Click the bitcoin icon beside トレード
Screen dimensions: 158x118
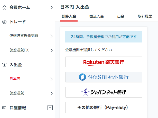pyautogui.click(x=4, y=22)
